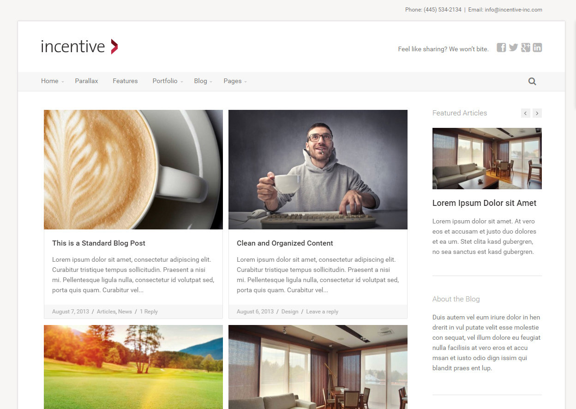Click the latte art coffee post image
This screenshot has width=576, height=409.
[x=133, y=169]
